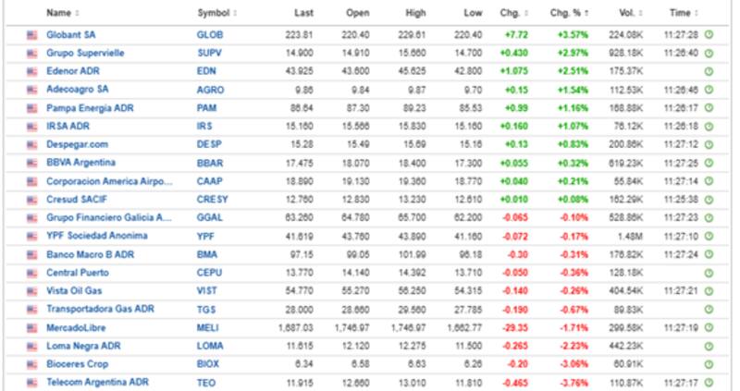The width and height of the screenshot is (740, 391).
Task: Click the clock icon in the Telecom Argentina ADR row
Action: click(x=709, y=382)
